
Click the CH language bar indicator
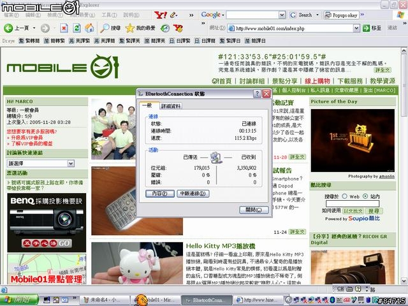click(340, 289)
